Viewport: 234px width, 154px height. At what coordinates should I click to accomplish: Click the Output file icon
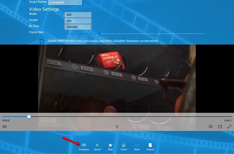tap(150, 145)
